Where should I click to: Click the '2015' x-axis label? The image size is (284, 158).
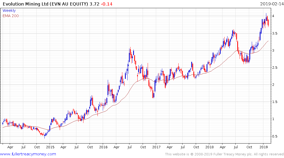point(50,147)
